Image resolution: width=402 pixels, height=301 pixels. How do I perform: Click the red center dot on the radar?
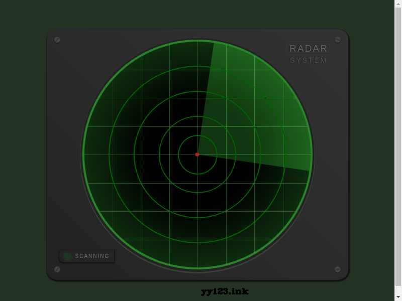point(197,155)
